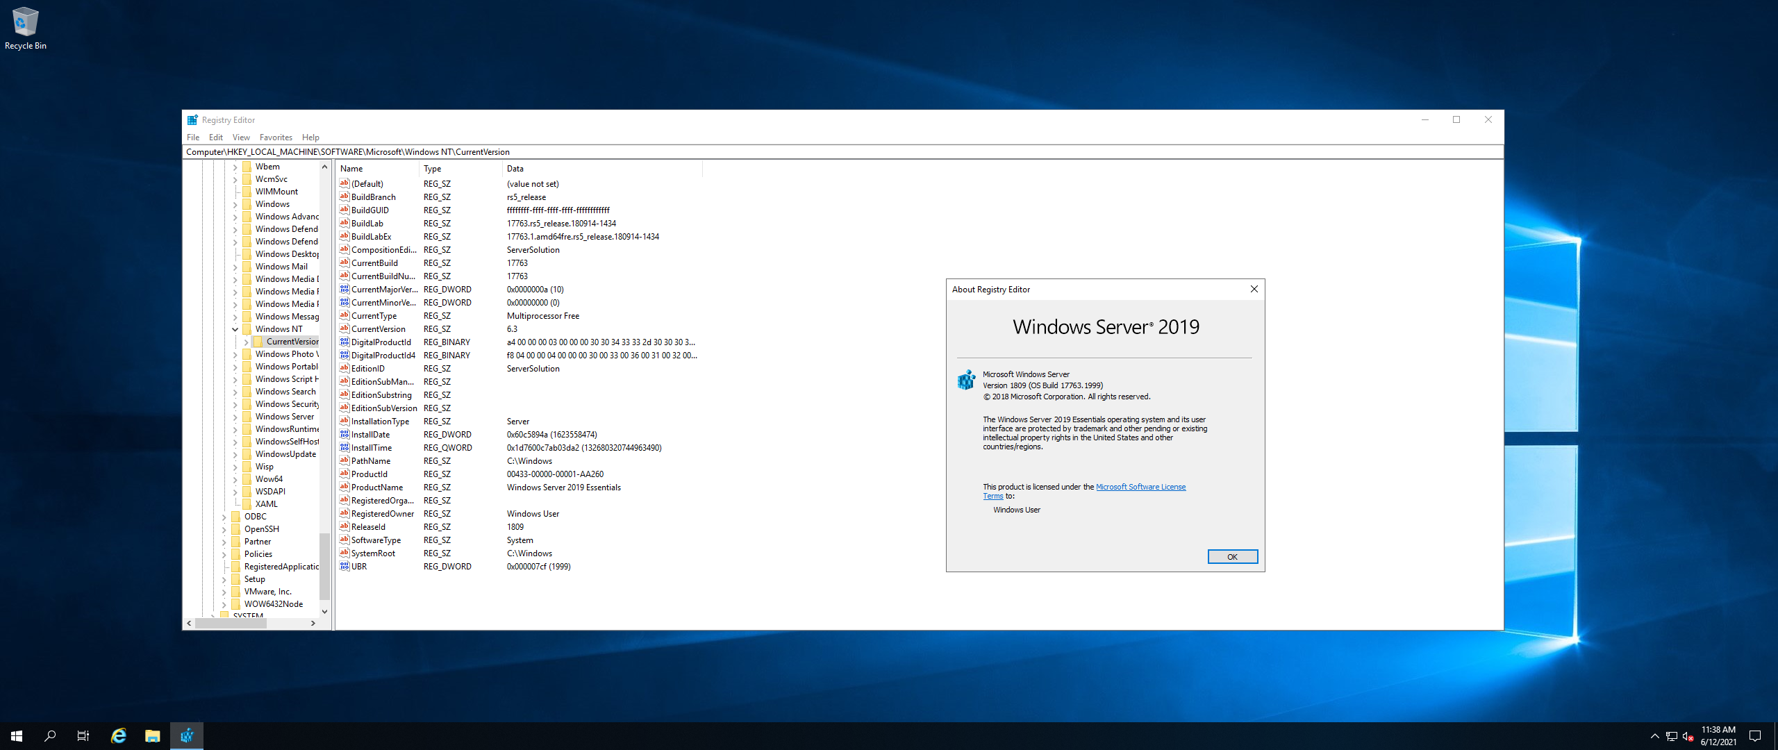The width and height of the screenshot is (1778, 750).
Task: Click the CurrentMajorVersion DWORD value icon
Action: [x=344, y=290]
